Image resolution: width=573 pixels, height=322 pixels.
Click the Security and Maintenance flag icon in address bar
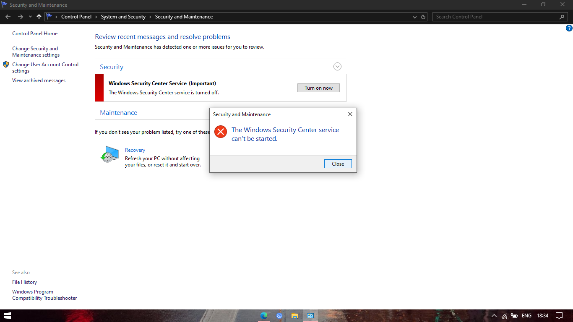50,16
